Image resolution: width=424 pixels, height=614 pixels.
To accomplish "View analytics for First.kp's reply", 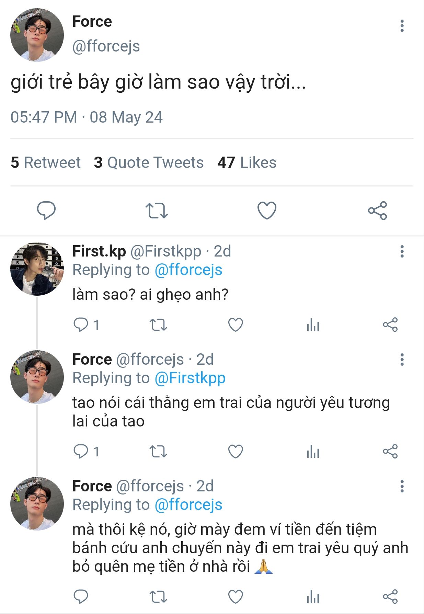I will [313, 325].
